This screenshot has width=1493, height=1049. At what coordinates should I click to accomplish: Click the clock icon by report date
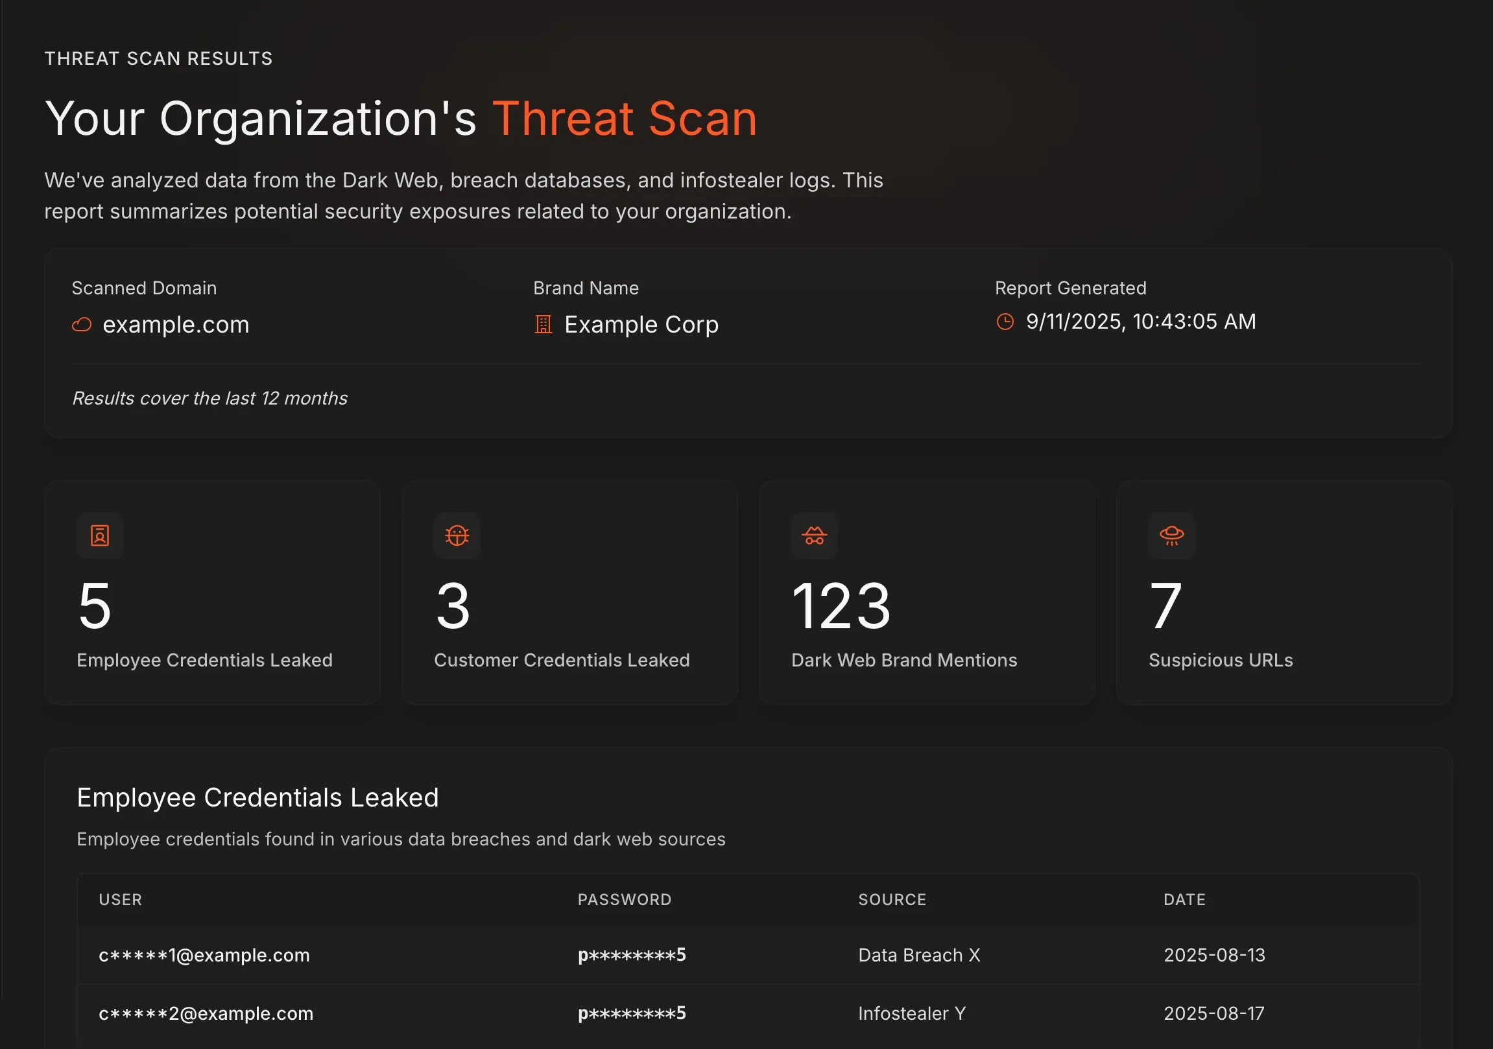point(1005,322)
